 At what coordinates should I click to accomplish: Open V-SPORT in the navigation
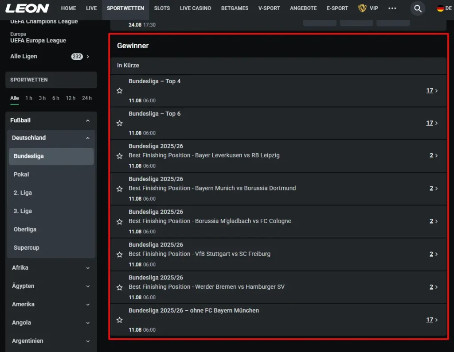[x=269, y=8]
